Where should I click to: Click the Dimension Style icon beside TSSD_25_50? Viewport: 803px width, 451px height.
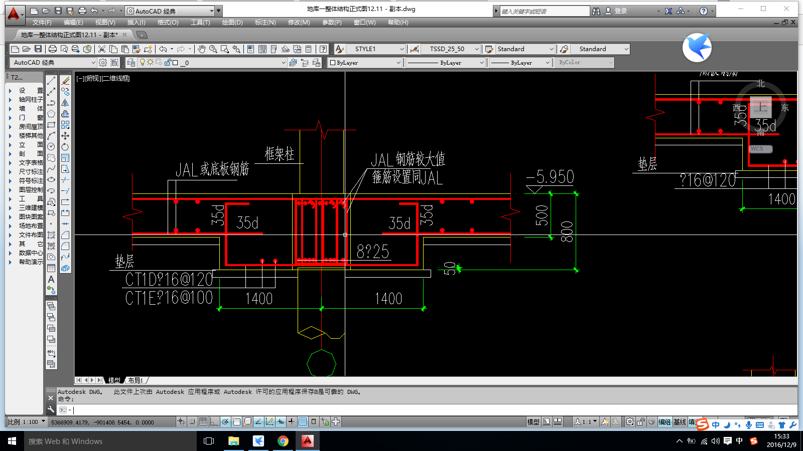click(x=415, y=49)
